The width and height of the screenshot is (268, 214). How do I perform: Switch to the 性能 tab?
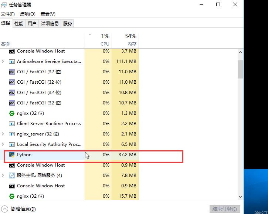(19, 23)
